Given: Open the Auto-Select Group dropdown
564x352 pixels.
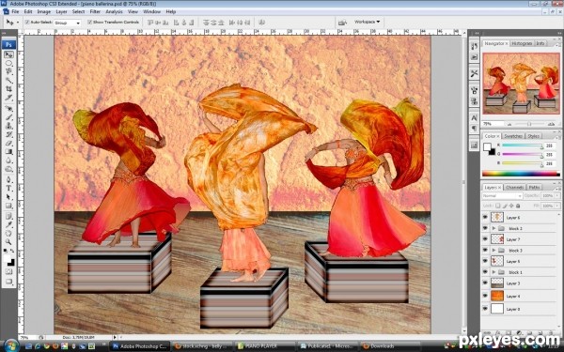Looking at the screenshot, I should (68, 23).
